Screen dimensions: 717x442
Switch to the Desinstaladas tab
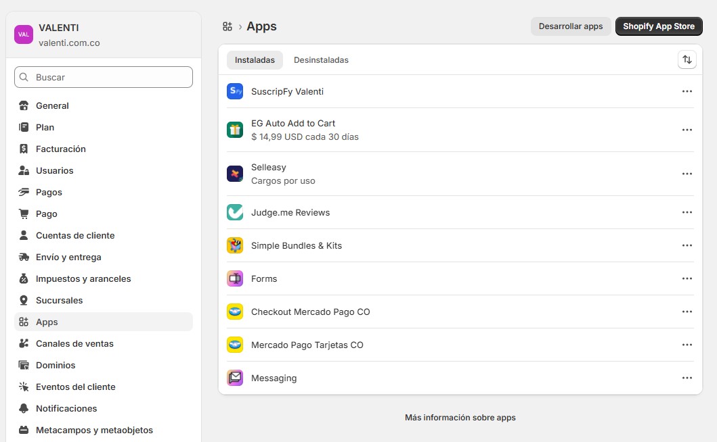(321, 60)
